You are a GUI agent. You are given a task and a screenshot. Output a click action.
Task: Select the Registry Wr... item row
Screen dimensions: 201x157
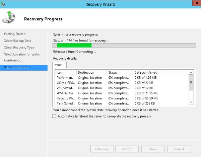point(122,98)
